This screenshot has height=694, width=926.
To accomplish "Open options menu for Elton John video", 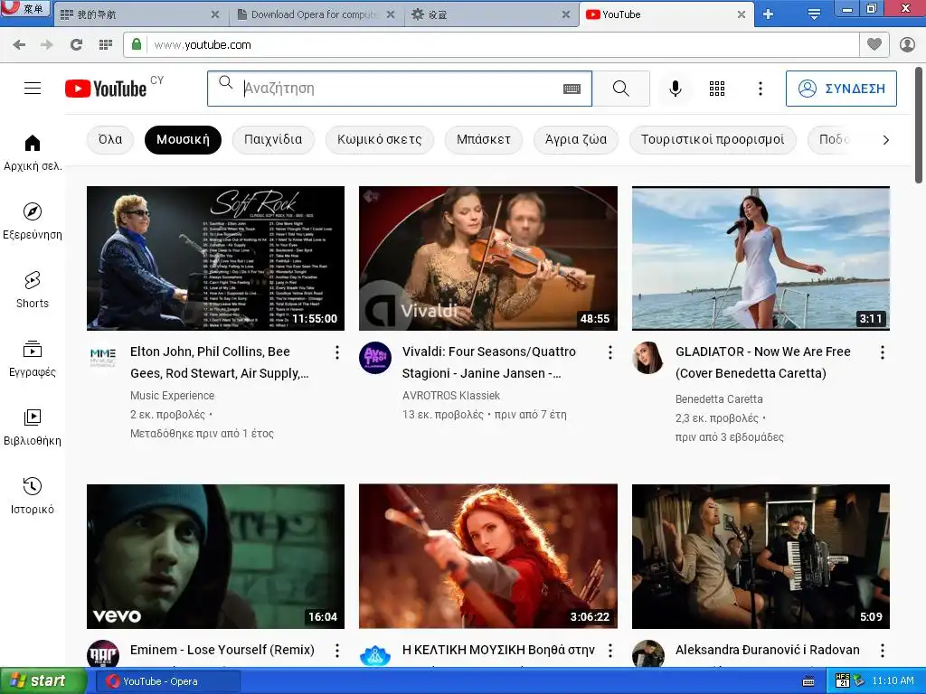I will tap(337, 352).
